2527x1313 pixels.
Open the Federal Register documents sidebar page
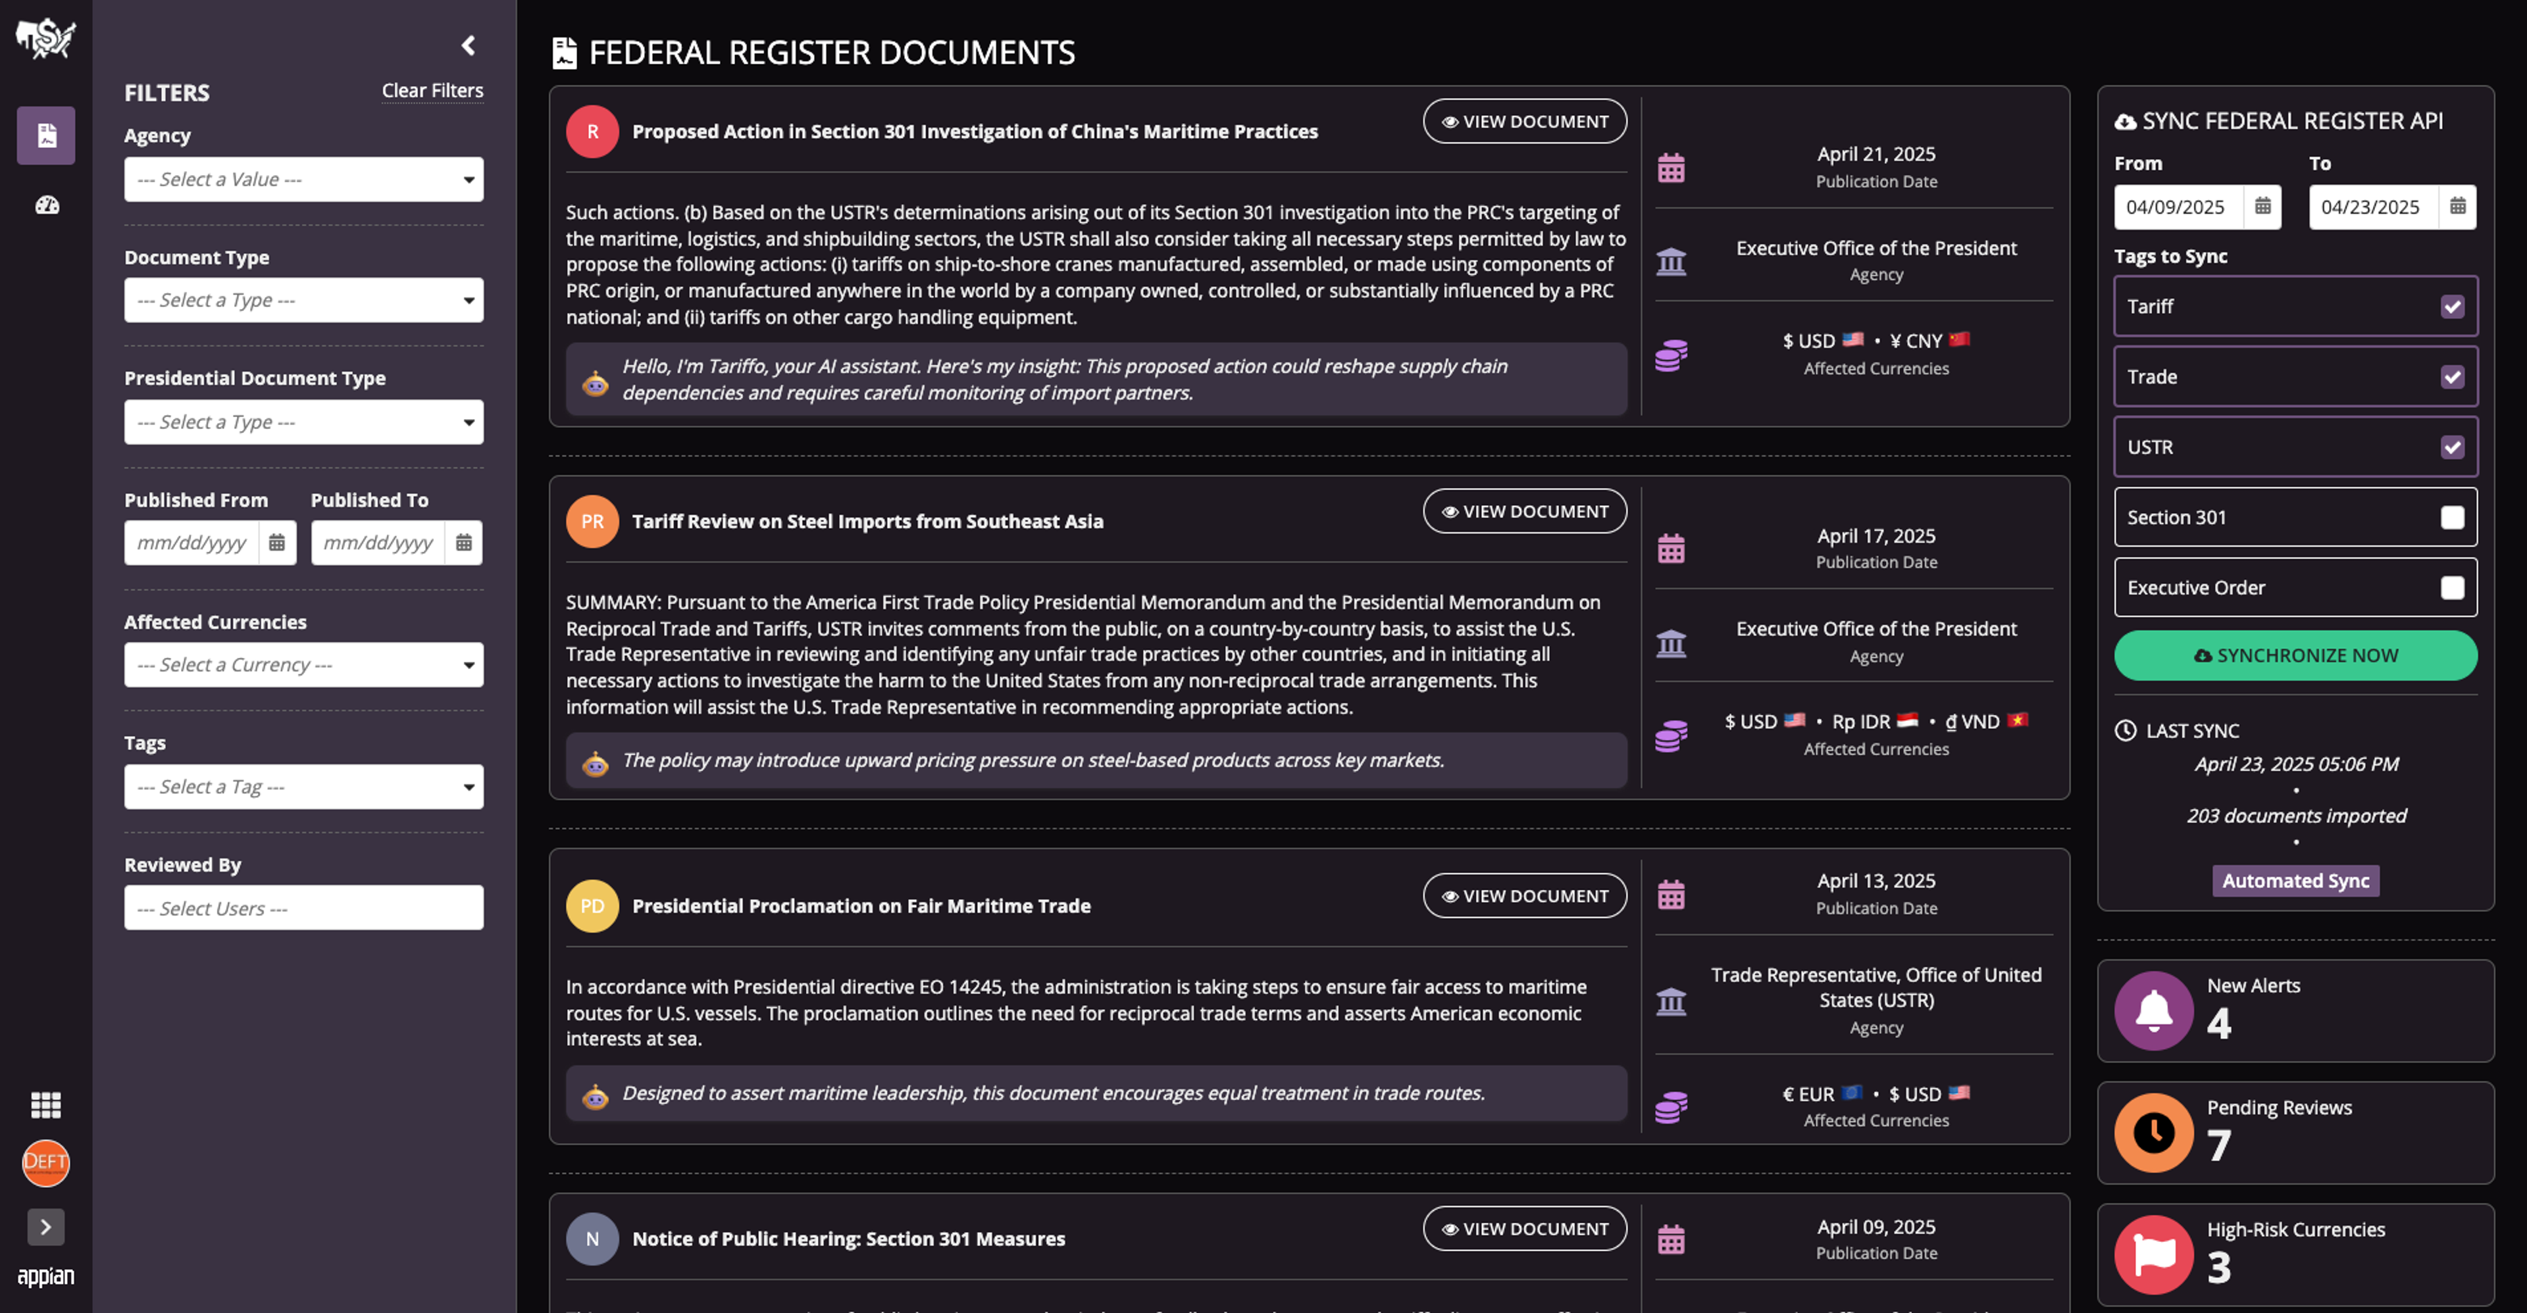tap(46, 136)
